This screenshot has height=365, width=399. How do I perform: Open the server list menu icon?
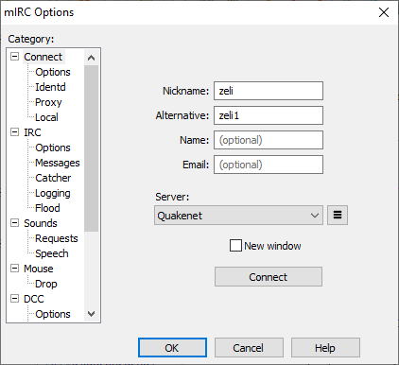click(x=338, y=215)
